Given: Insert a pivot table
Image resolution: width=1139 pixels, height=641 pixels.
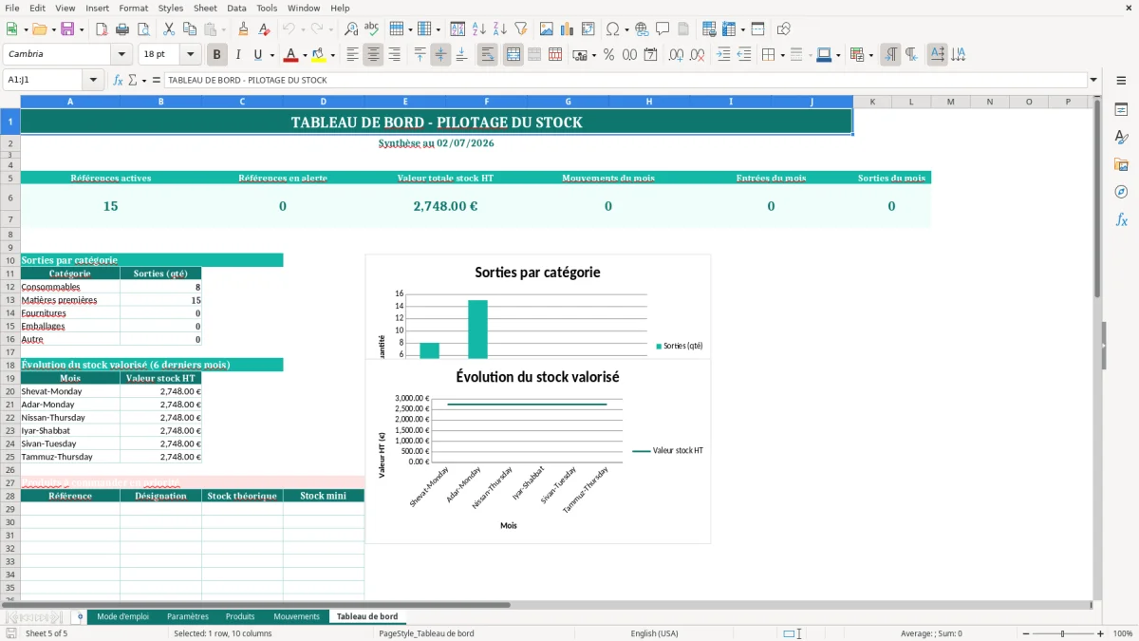Looking at the screenshot, I should 588,29.
